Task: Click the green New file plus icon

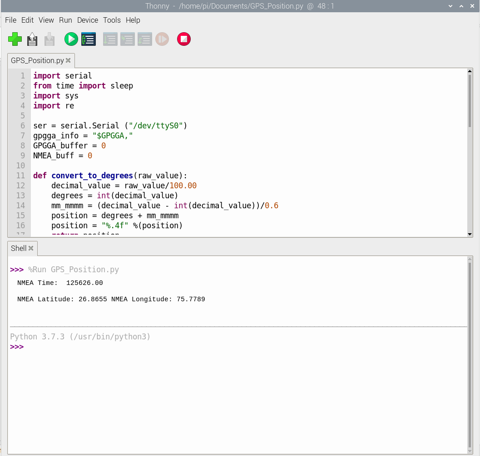Action: [15, 39]
